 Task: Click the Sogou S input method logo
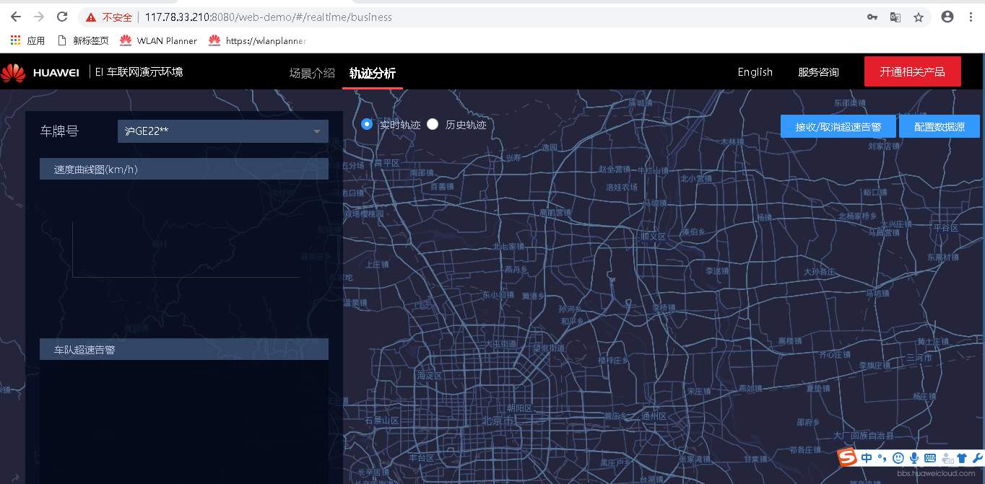tap(847, 457)
